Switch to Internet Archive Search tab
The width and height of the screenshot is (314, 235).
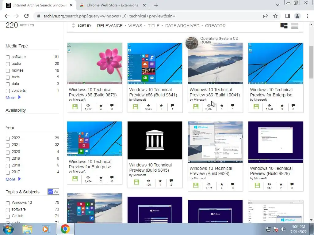pos(39,5)
